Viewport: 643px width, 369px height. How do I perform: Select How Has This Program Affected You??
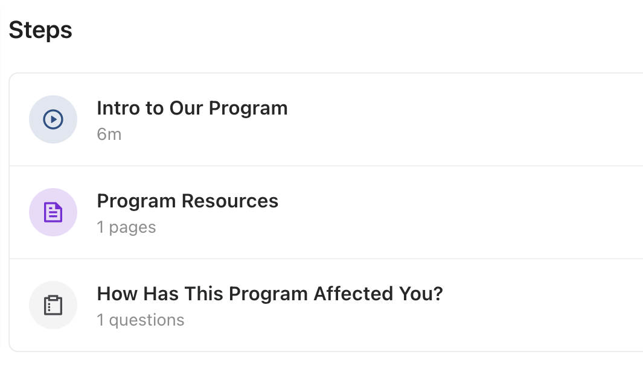[269, 294]
